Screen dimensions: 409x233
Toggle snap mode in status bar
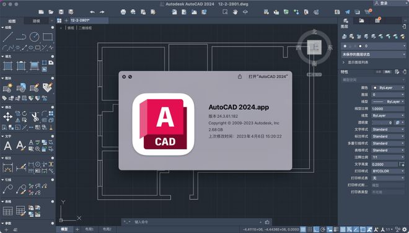pos(310,230)
